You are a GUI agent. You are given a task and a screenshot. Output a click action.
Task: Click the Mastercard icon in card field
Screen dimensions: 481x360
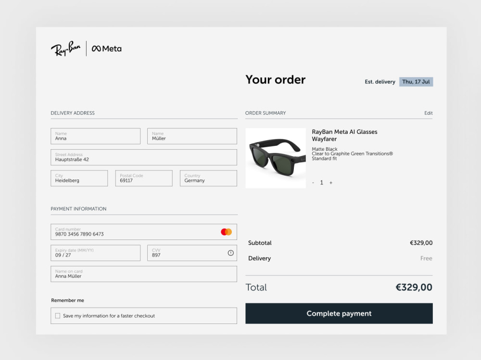[227, 232]
